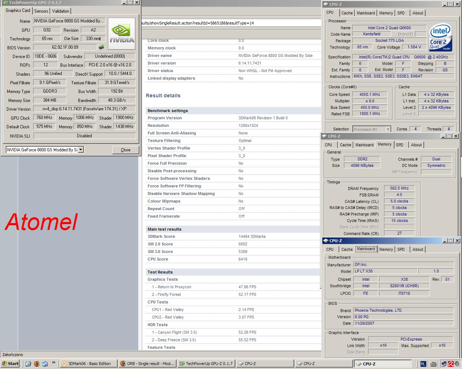Click the GPU name field in GPU-Z
Viewport: 462px width, 369px height.
(x=70, y=21)
